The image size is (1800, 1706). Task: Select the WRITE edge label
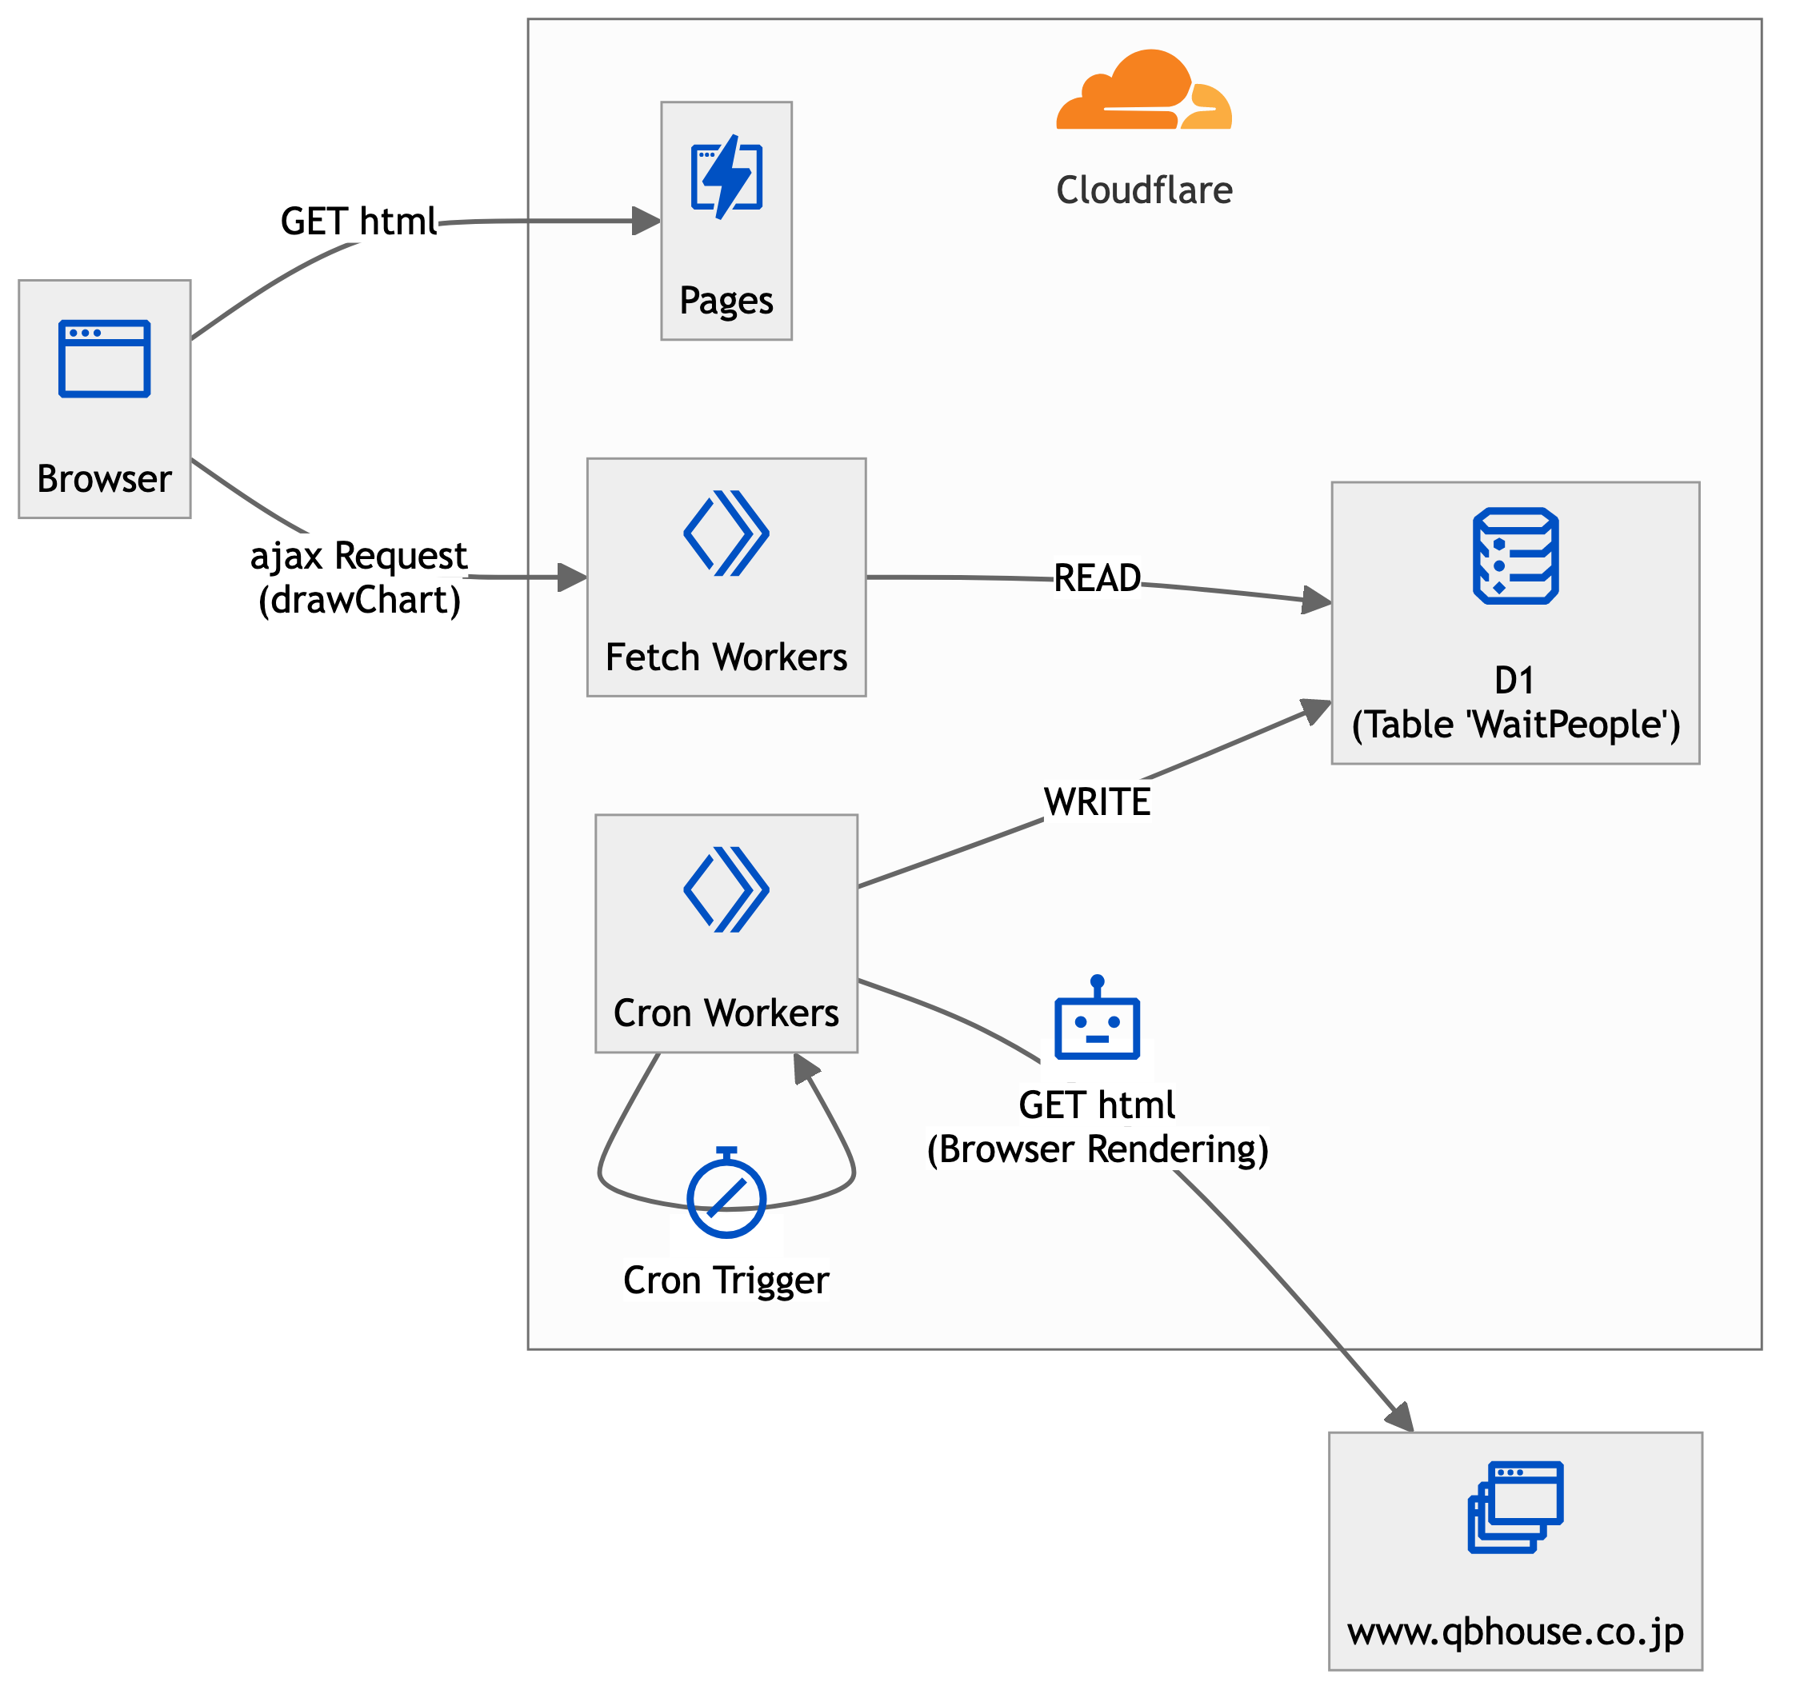pyautogui.click(x=1098, y=802)
